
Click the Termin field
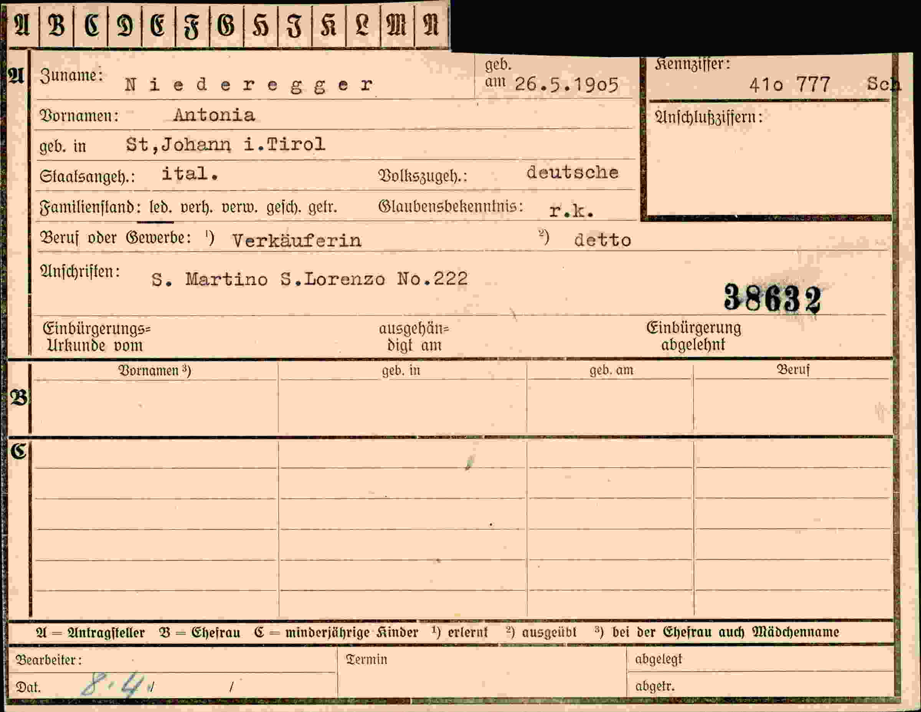pyautogui.click(x=482, y=672)
